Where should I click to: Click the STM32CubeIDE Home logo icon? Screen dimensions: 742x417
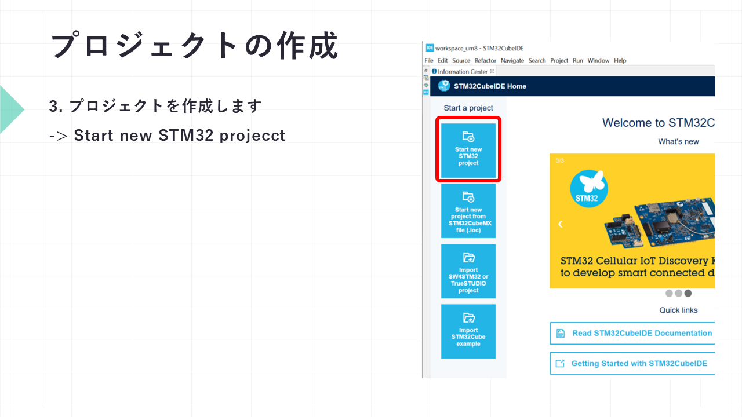click(x=444, y=86)
